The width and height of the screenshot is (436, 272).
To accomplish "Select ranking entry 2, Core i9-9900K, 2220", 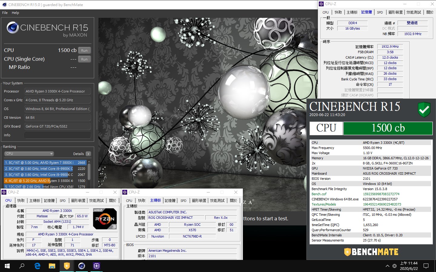I will click(x=45, y=169).
